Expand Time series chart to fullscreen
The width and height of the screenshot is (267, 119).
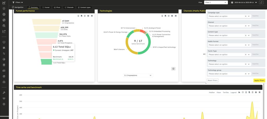point(259,92)
